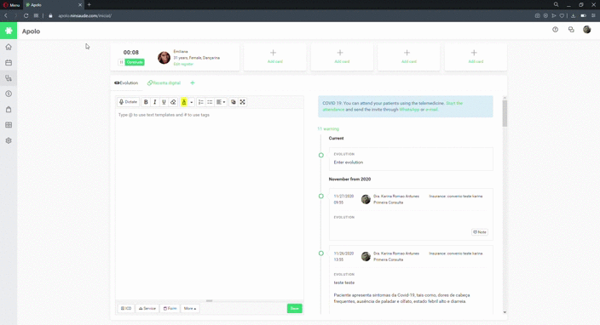Select the 11/27/2020 timeline marker
The width and height of the screenshot is (600, 325).
click(321, 196)
